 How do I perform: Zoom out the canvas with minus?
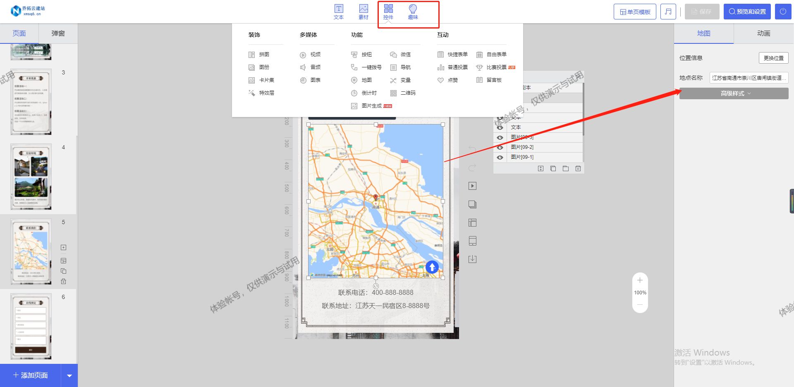click(640, 305)
